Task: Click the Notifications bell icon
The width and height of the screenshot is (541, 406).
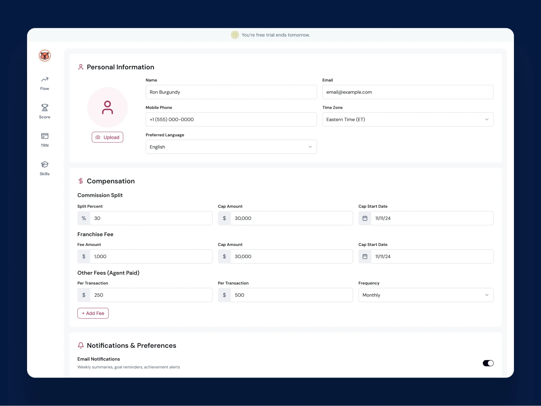Action: coord(81,345)
